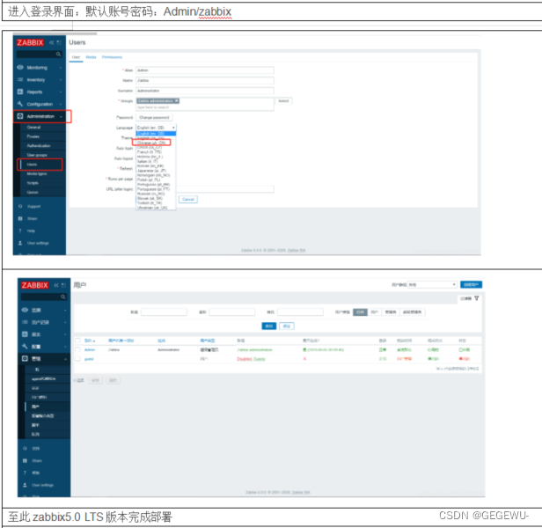Tick the select-all checkbox in users table header
This screenshot has height=528, width=542.
[77, 341]
